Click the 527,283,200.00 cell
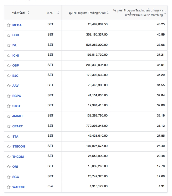The width and height of the screenshot is (172, 196). point(97,45)
